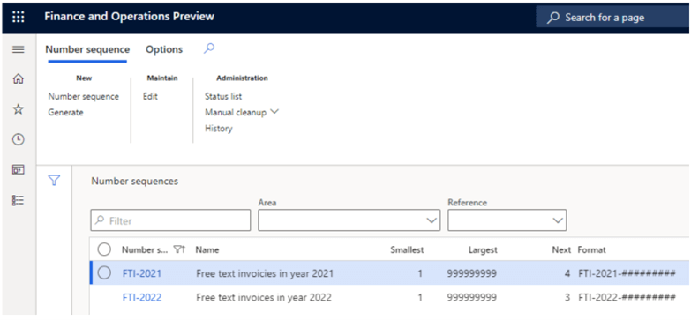Open the Reference dropdown
This screenshot has width=691, height=320.
(x=507, y=220)
